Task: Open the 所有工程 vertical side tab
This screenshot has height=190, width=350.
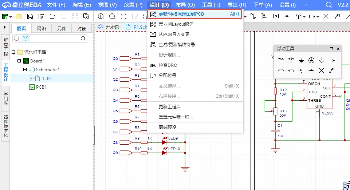Action: tap(5, 47)
